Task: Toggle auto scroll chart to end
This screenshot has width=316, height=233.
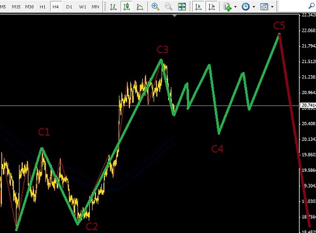Action: [198, 7]
